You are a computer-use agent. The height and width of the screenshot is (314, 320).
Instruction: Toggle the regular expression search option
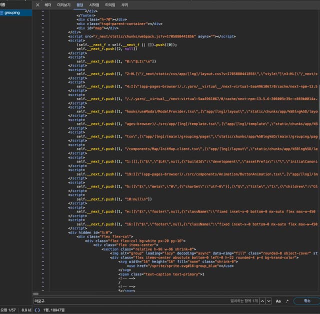coord(287,301)
